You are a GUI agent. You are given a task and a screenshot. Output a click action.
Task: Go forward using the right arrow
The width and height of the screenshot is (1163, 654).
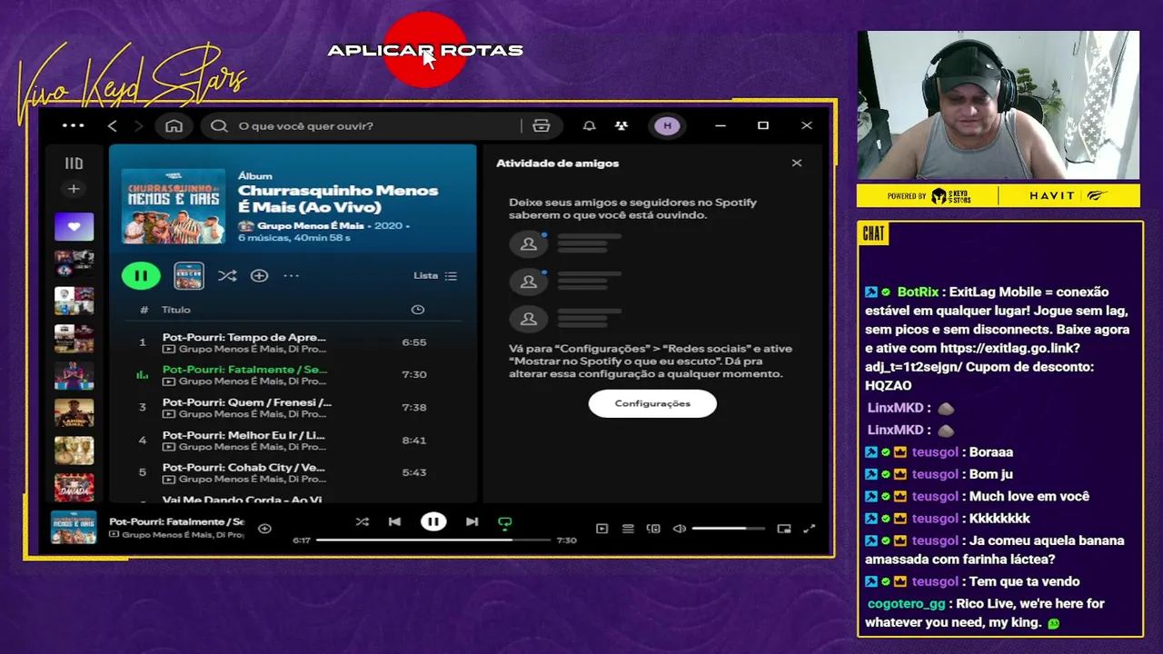point(138,125)
